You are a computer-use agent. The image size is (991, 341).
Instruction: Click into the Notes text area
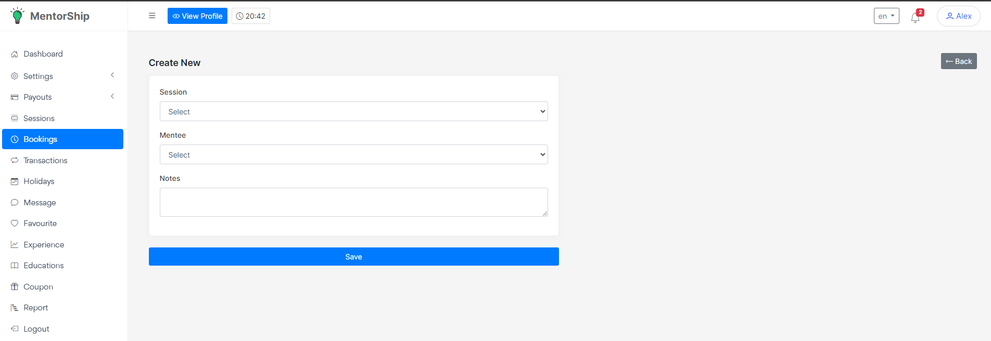tap(353, 202)
